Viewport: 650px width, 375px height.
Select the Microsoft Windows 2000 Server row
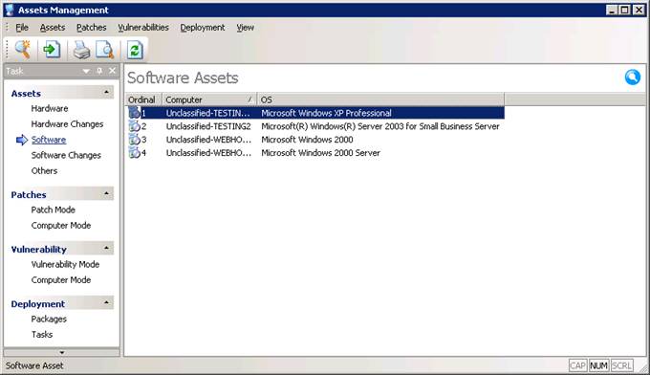[315, 153]
